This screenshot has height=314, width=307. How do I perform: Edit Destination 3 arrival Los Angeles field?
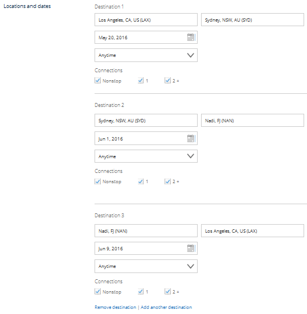click(252, 231)
